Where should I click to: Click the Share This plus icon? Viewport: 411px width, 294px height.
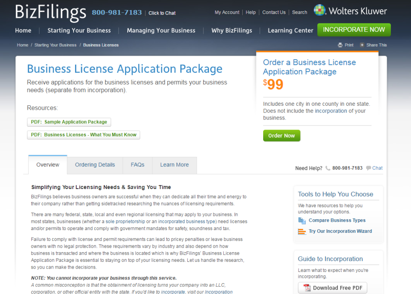click(x=362, y=45)
